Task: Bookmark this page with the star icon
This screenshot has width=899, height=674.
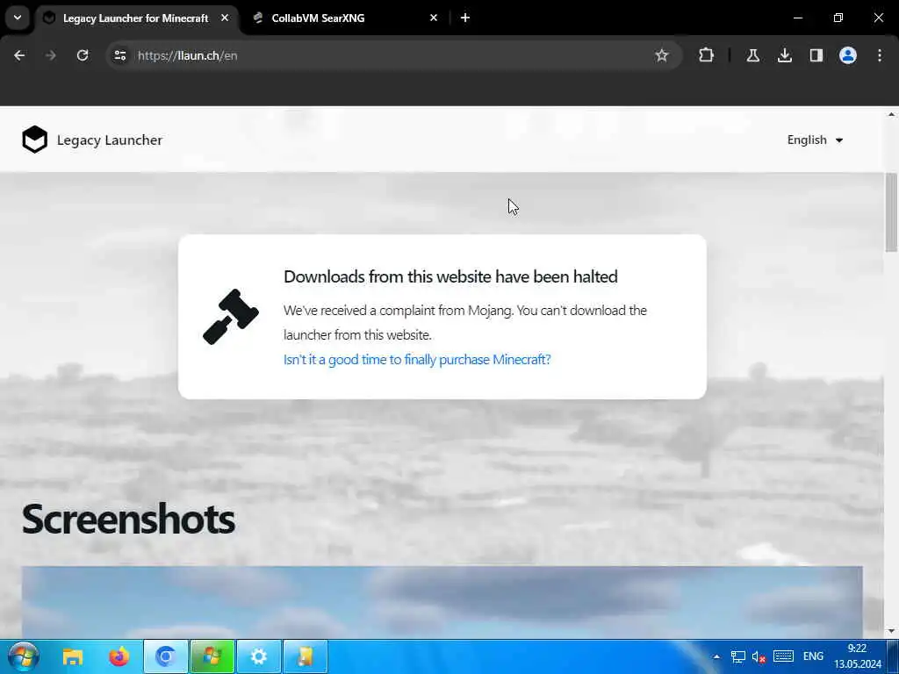Action: pos(662,55)
